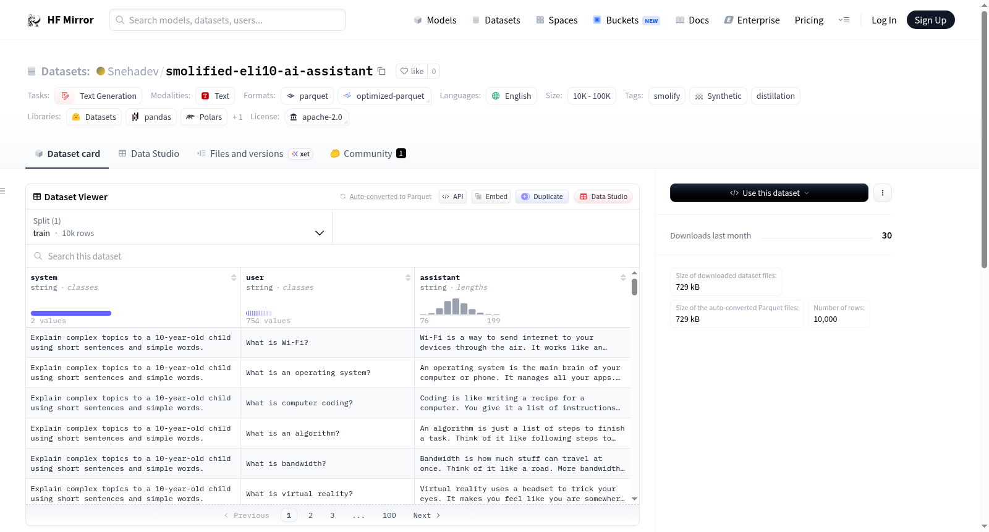Screen dimensions: 989x532
Task: Go to the Pricing page
Action: (x=809, y=20)
